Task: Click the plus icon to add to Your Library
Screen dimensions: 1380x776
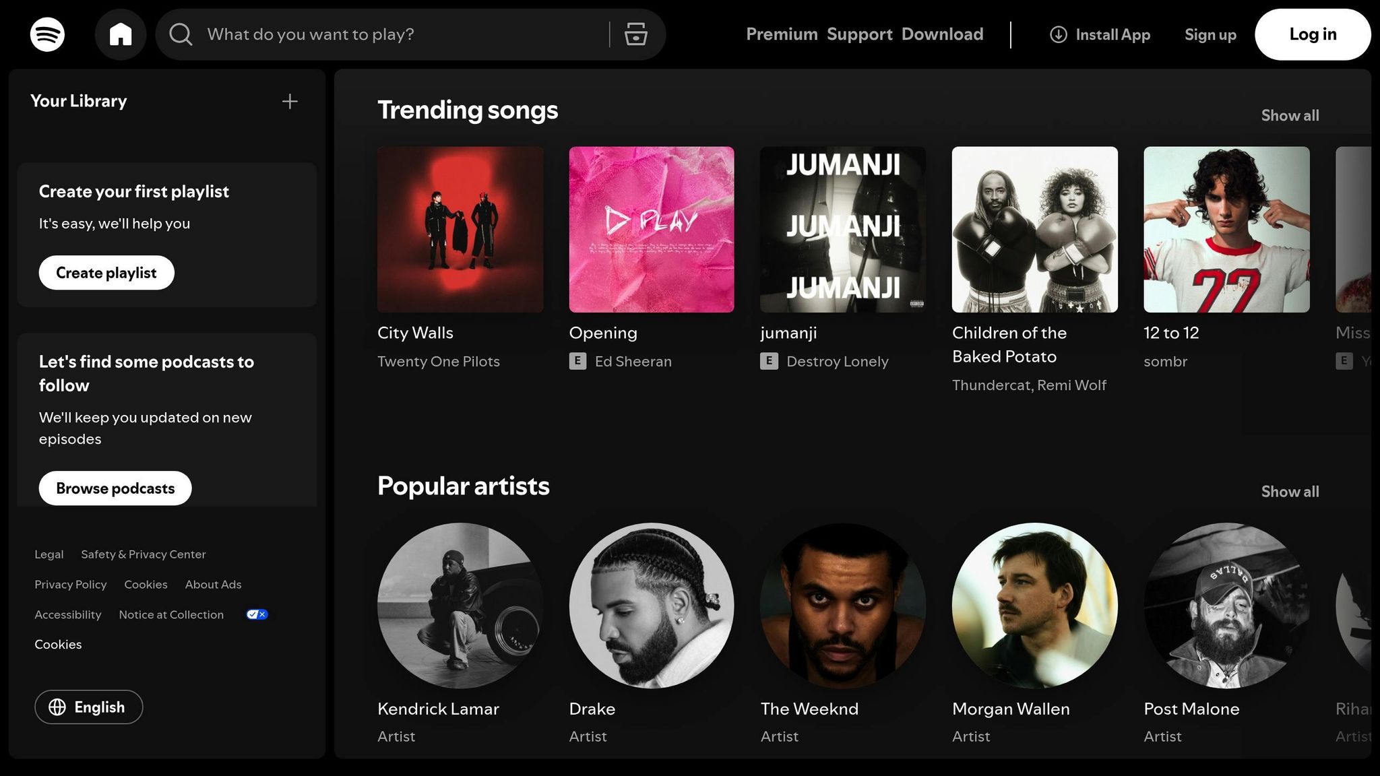Action: tap(289, 101)
